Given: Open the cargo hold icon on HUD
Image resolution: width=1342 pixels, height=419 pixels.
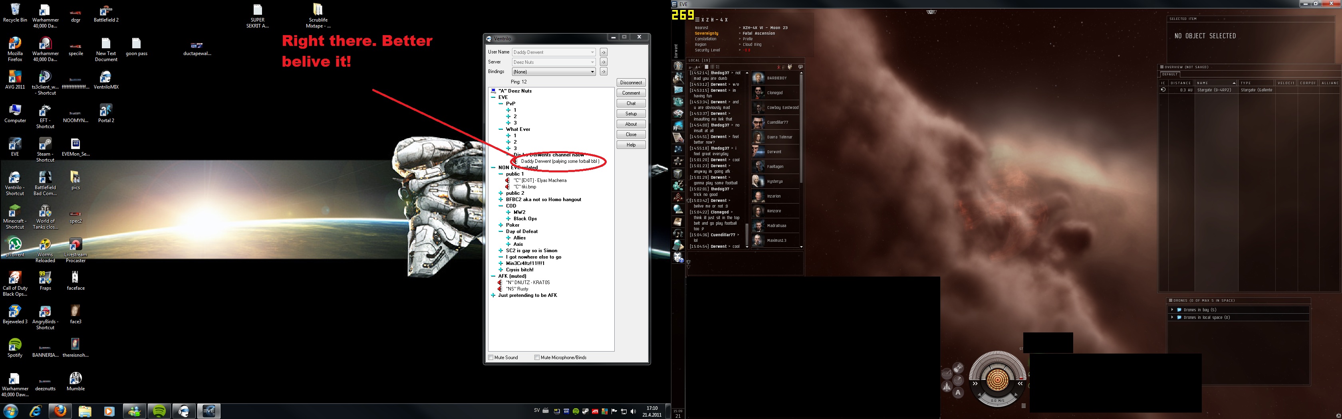Looking at the screenshot, I should coord(958,368).
